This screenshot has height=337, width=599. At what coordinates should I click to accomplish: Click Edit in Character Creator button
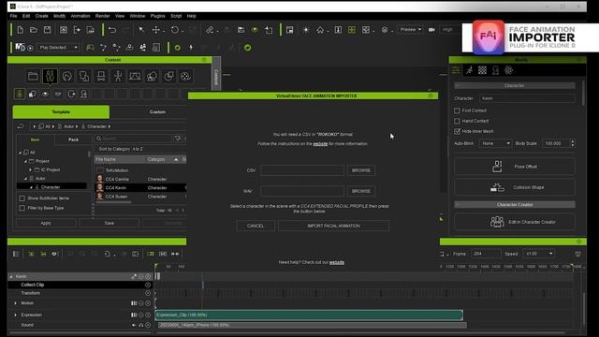[514, 222]
